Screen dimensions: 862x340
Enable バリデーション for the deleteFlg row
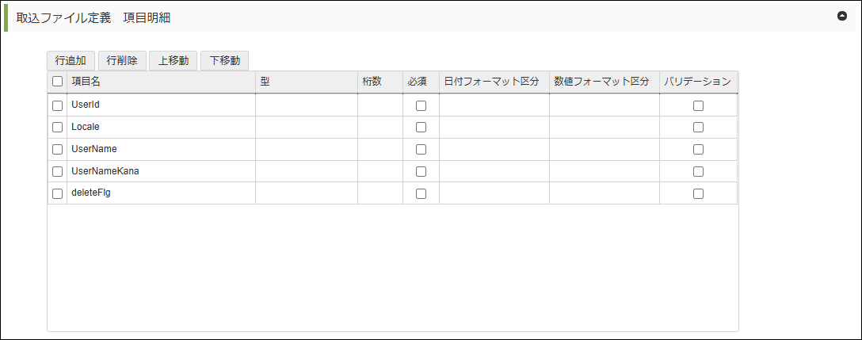coord(698,193)
